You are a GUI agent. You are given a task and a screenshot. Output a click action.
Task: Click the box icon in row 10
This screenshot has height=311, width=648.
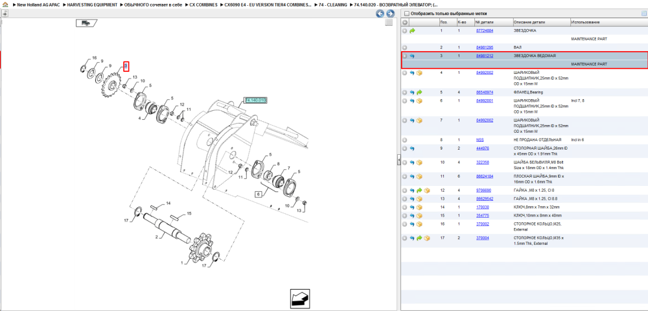tap(419, 163)
